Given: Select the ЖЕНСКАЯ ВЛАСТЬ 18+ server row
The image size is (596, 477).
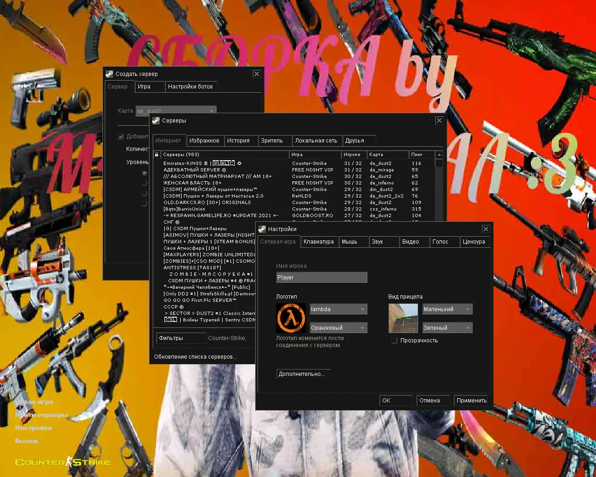Looking at the screenshot, I should [295, 183].
